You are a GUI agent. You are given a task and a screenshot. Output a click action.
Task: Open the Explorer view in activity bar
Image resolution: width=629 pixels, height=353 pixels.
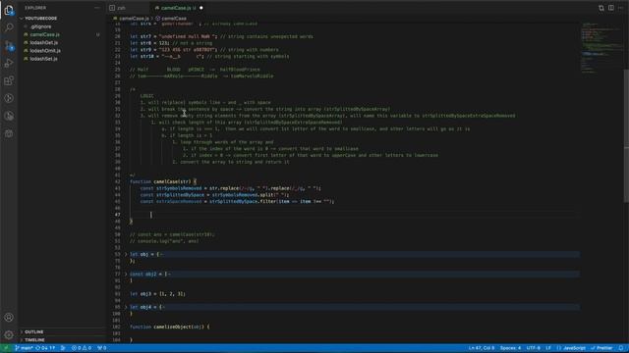point(9,10)
